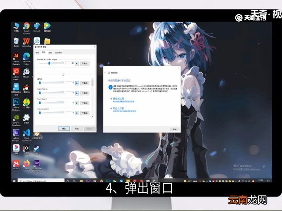282x211 pixels.
Task: Click scroll-up arrow in levels list
Action: 92,79
